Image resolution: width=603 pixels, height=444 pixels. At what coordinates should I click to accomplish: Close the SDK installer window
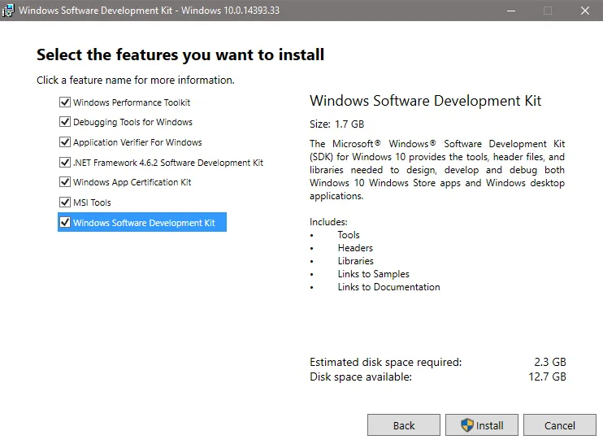584,11
